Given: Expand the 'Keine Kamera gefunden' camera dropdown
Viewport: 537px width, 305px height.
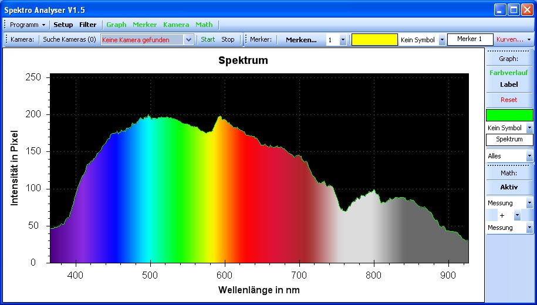Looking at the screenshot, I should click(x=188, y=40).
